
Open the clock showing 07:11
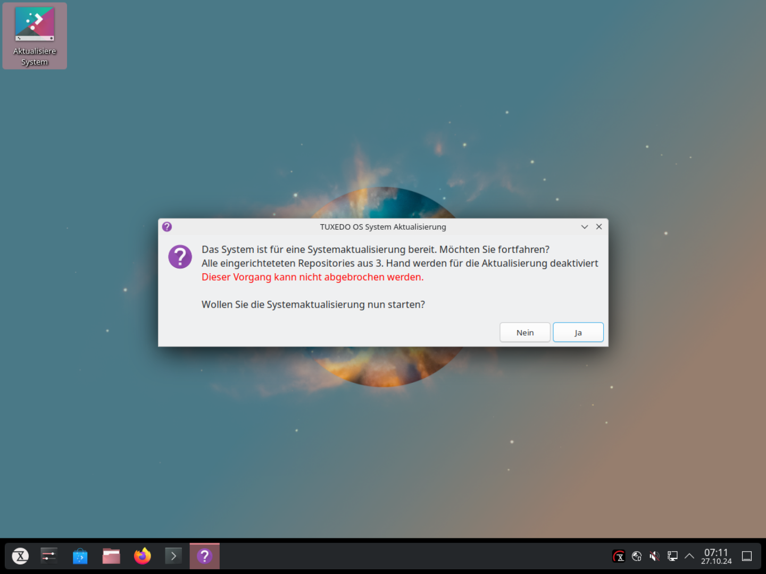pos(716,556)
